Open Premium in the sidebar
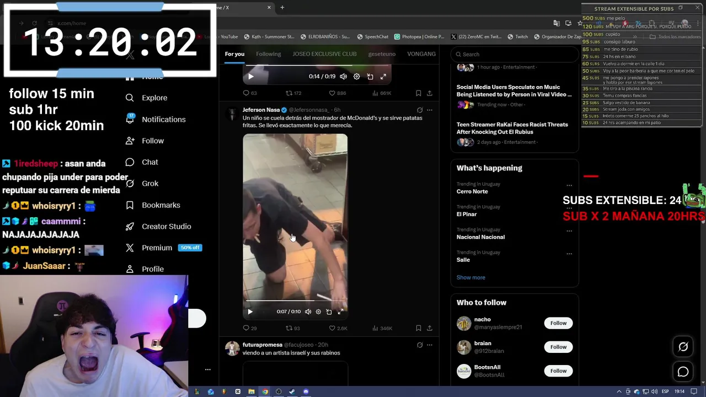Image resolution: width=706 pixels, height=397 pixels. [163, 248]
